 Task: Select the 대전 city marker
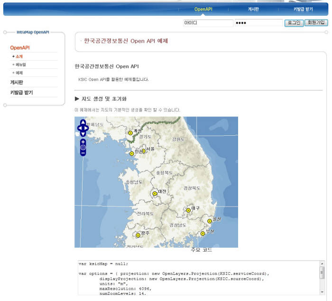coord(155,194)
